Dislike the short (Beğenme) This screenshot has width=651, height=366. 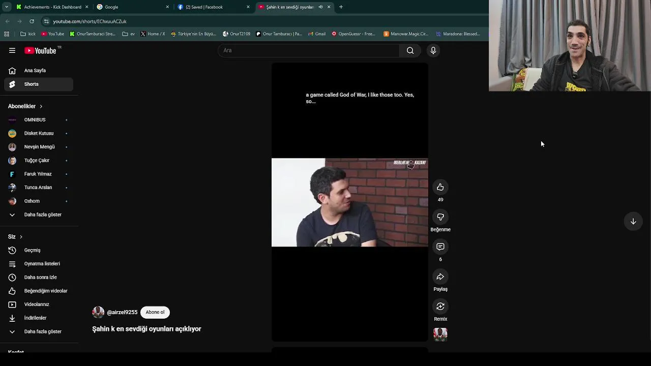coord(440,217)
